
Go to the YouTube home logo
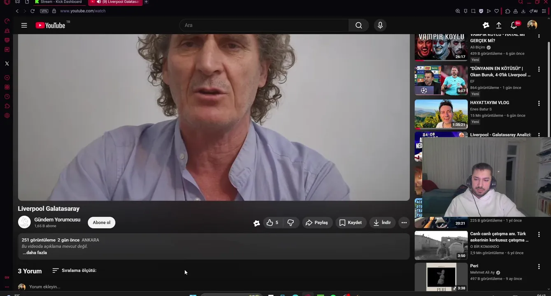pos(50,25)
